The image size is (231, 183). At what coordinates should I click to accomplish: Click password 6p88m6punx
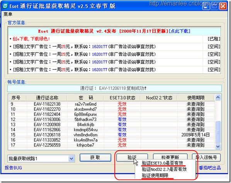pos(86,114)
